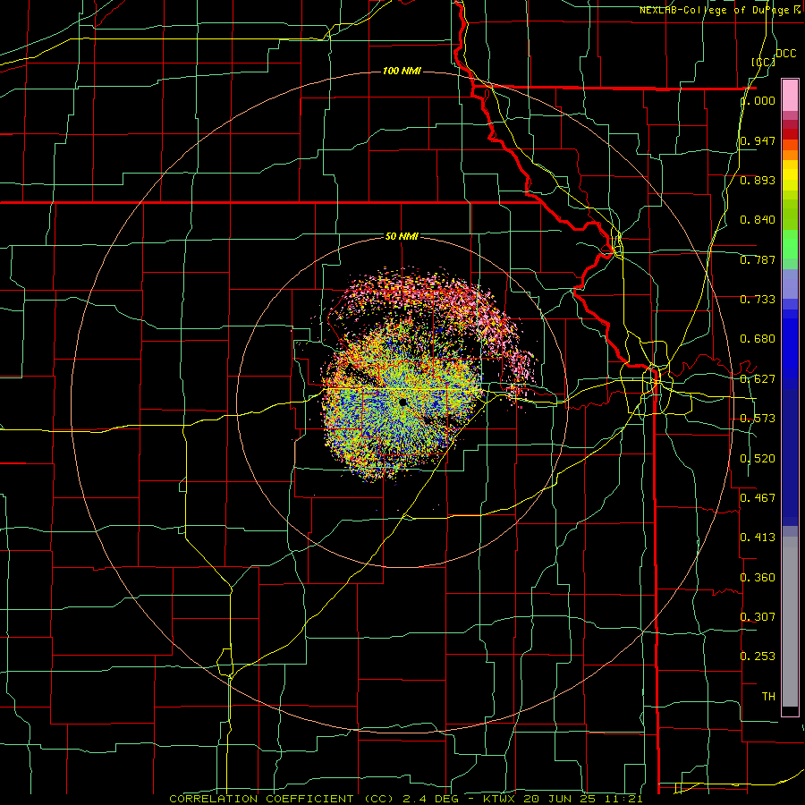The image size is (805, 805).
Task: Pick the red color bar segment near 0.947
Action: point(790,134)
